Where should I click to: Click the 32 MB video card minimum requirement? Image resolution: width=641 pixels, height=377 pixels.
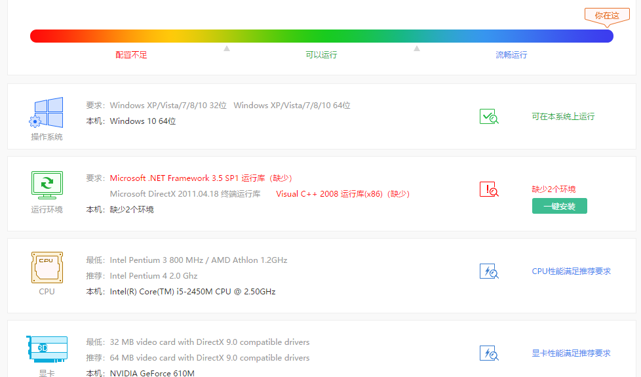click(210, 342)
